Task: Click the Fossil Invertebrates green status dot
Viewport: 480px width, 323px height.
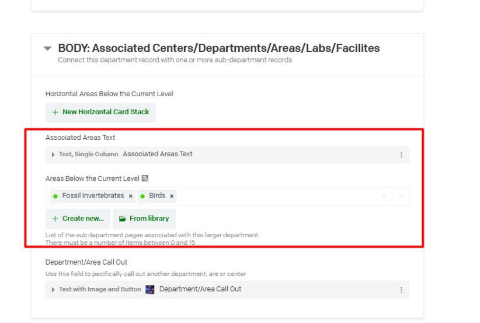Action: tap(55, 196)
